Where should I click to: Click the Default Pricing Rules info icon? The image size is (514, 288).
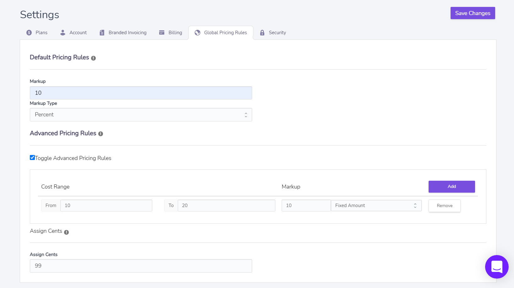93,58
